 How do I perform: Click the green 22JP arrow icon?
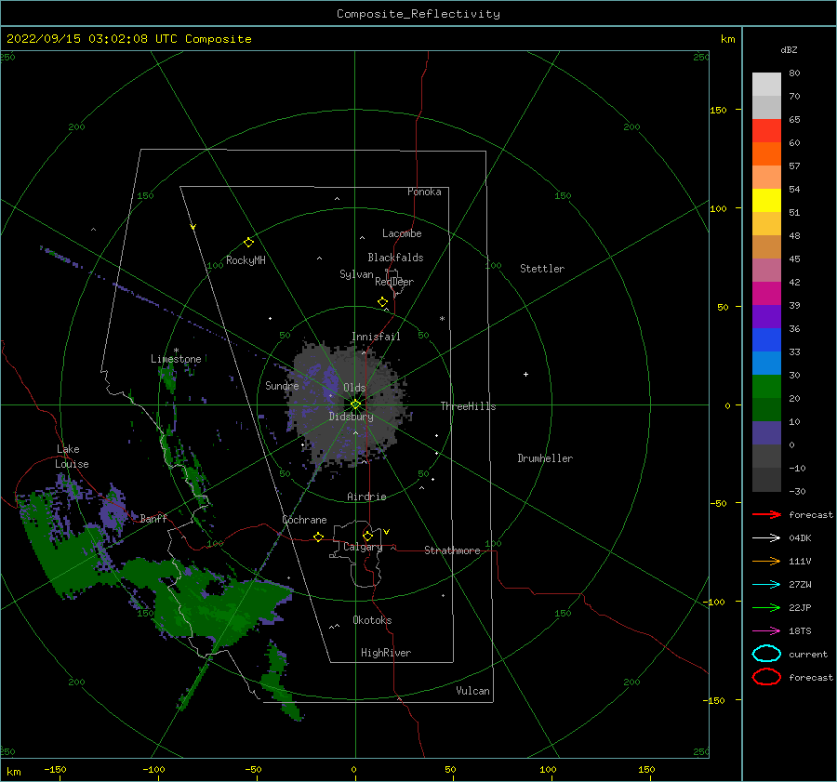pyautogui.click(x=766, y=607)
